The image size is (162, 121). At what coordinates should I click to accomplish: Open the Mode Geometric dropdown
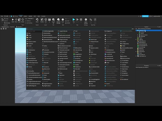pos(31,19)
